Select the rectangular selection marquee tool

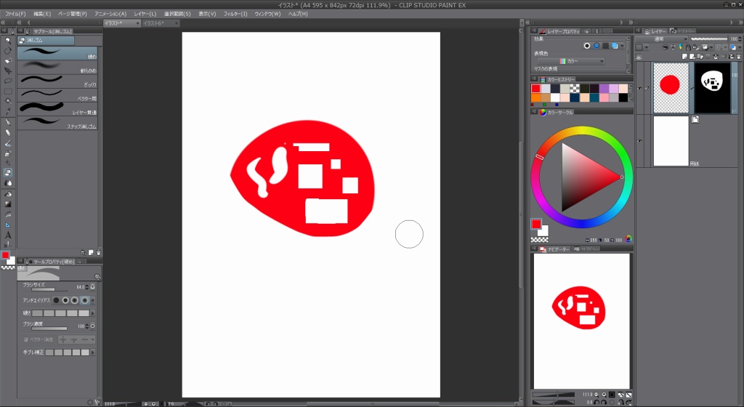click(x=8, y=90)
